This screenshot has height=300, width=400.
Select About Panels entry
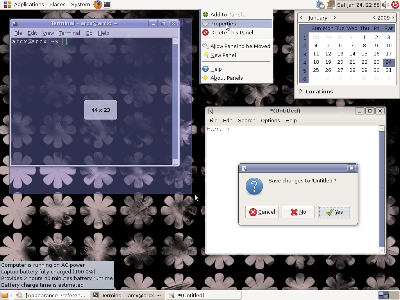[x=237, y=78]
